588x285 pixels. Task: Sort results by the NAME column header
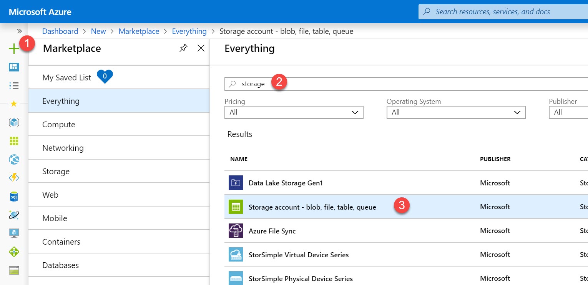[x=239, y=159]
